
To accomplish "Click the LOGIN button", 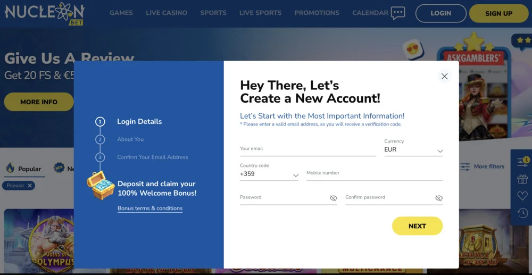I will (x=440, y=13).
